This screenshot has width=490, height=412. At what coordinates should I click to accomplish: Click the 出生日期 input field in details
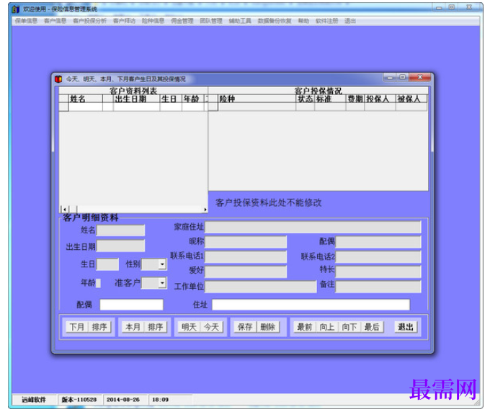[120, 246]
